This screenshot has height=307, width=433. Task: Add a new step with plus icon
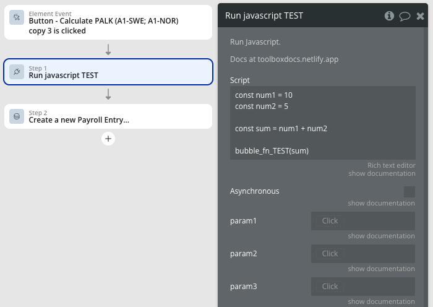pyautogui.click(x=108, y=139)
